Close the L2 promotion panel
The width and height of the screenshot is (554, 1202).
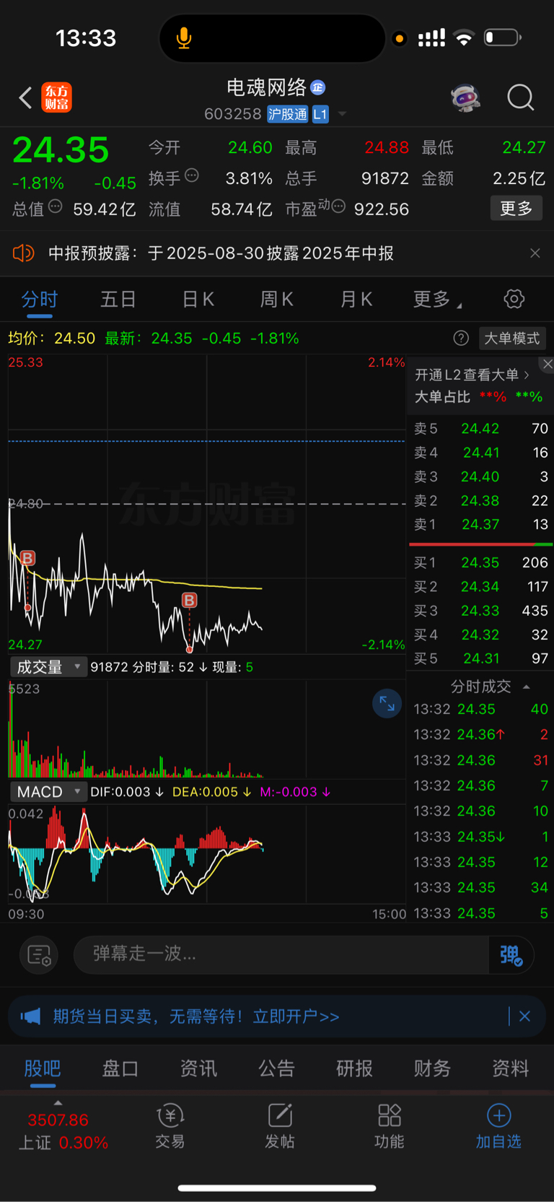(x=548, y=364)
